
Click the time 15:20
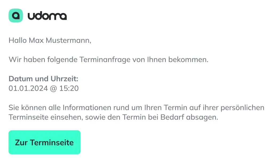point(69,88)
